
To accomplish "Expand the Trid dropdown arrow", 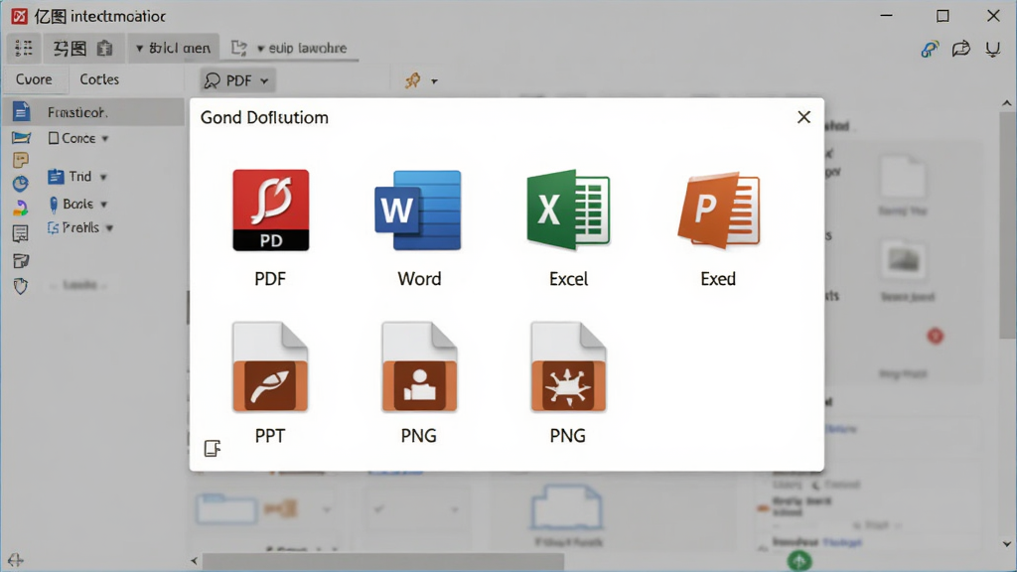I will [103, 177].
